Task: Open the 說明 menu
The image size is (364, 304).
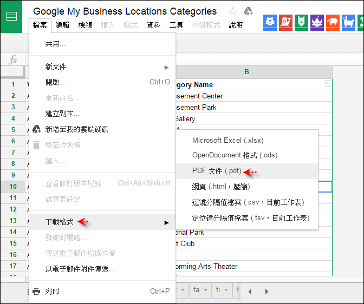Action: coord(236,25)
